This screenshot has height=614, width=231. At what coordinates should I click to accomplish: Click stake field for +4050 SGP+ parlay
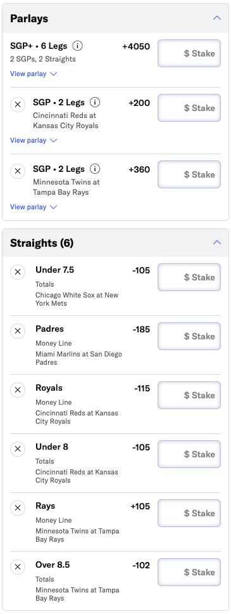coord(189,53)
